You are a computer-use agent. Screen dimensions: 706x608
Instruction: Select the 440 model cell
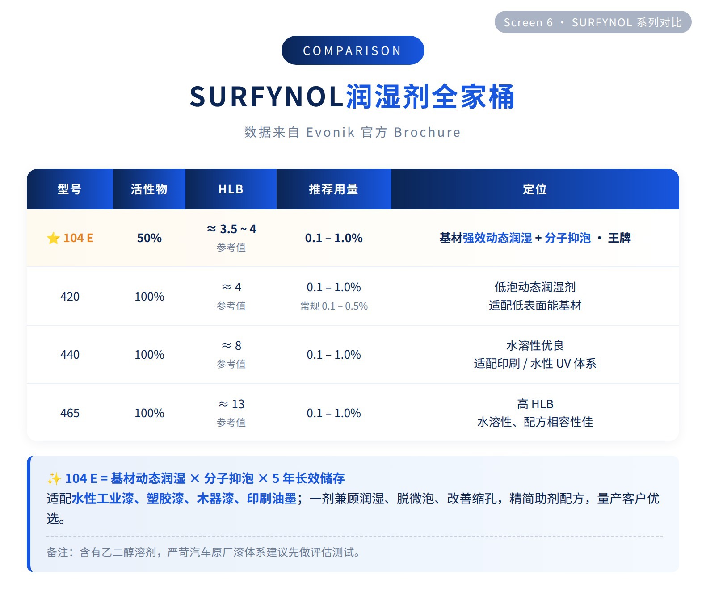click(70, 355)
